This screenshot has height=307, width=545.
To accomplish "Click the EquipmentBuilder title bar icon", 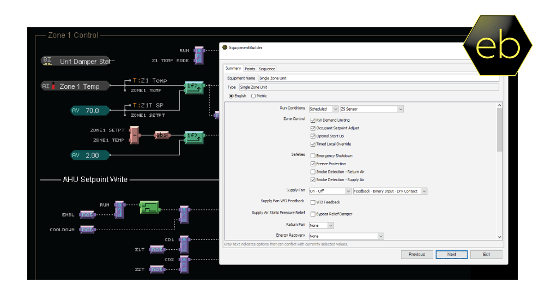I will pyautogui.click(x=225, y=47).
